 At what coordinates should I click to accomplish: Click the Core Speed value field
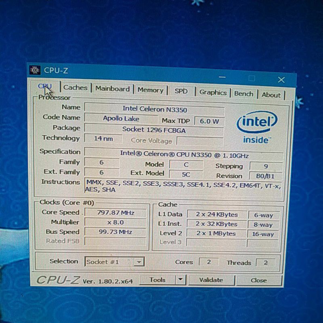[115, 213]
